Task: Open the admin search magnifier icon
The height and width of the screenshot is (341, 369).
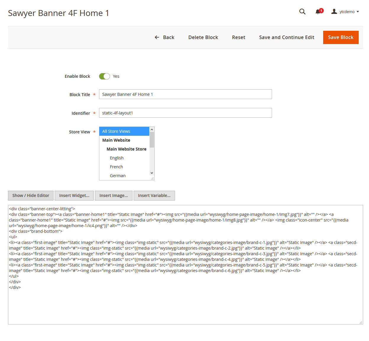Action: point(302,12)
